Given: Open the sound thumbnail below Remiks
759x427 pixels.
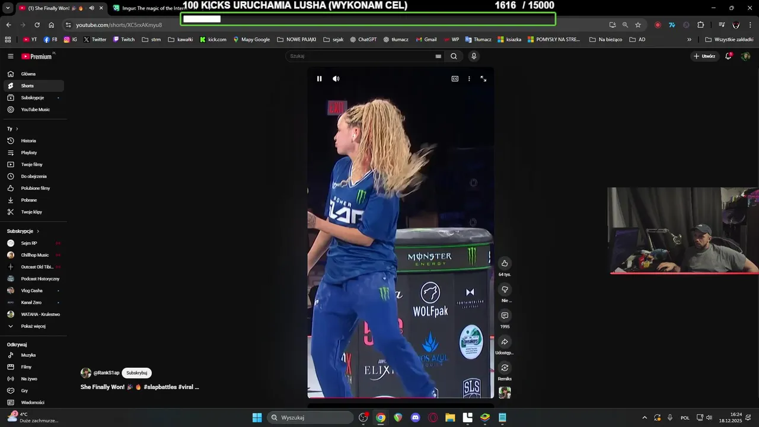Looking at the screenshot, I should [x=505, y=393].
